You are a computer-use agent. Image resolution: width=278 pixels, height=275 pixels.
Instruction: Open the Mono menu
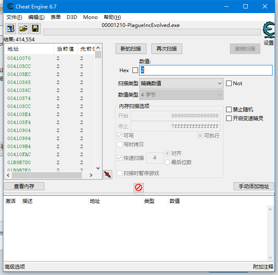pyautogui.click(x=90, y=17)
